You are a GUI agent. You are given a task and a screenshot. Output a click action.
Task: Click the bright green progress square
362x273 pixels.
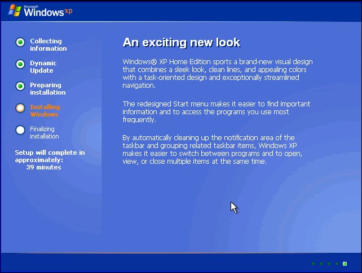[x=345, y=263]
